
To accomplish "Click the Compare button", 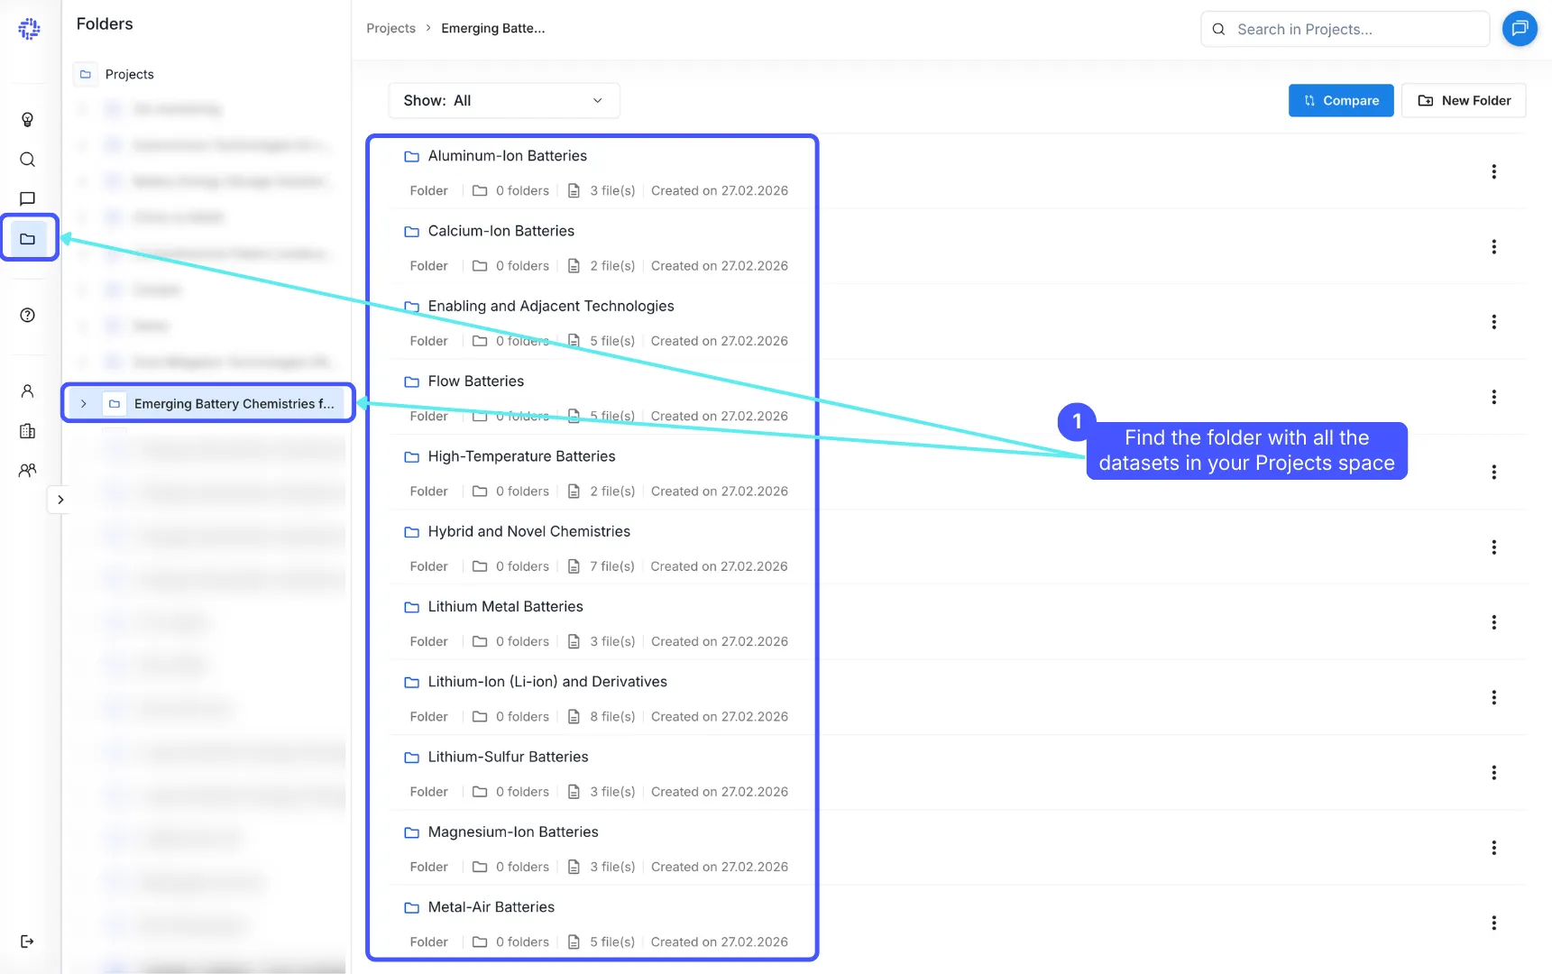I will [1341, 100].
